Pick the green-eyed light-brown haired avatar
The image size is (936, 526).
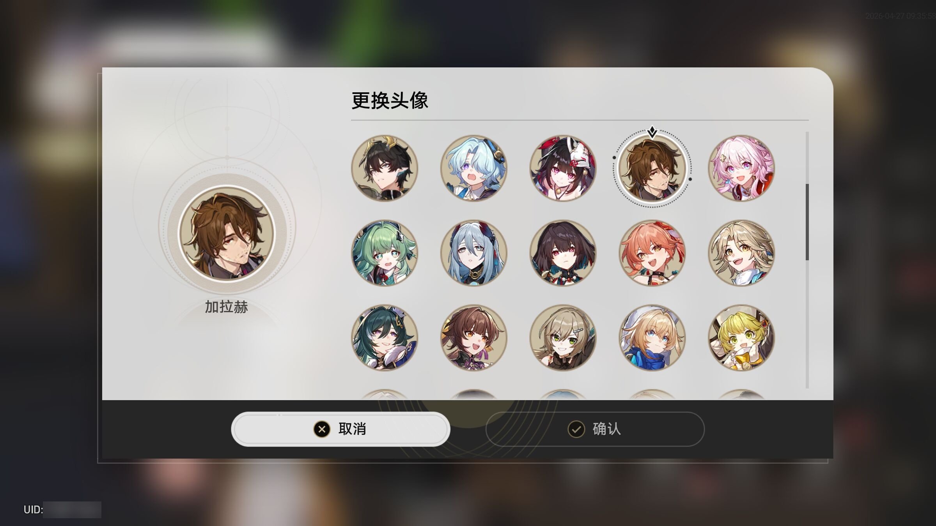(563, 337)
